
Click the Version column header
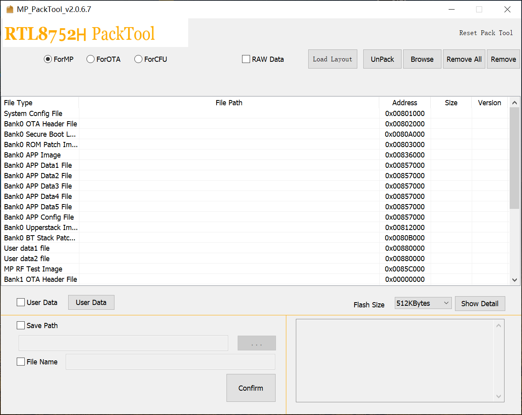click(x=490, y=102)
